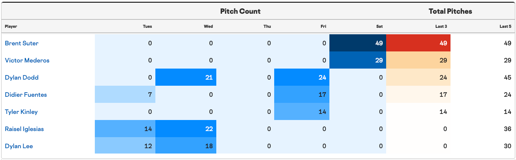The height and width of the screenshot is (160, 516).
Task: Select Brent Suter's red Last 3 cell
Action: 418,43
